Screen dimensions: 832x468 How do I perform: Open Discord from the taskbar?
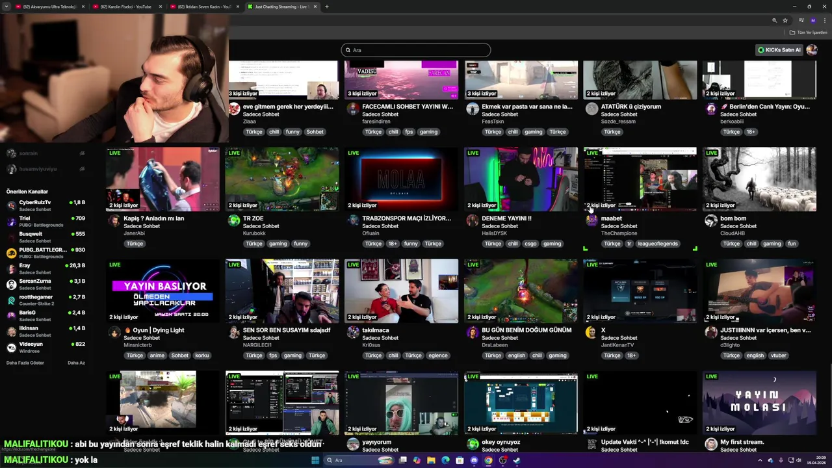(x=474, y=460)
